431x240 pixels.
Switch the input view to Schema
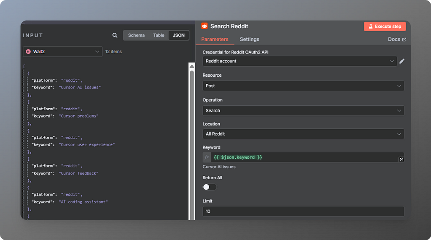point(136,35)
